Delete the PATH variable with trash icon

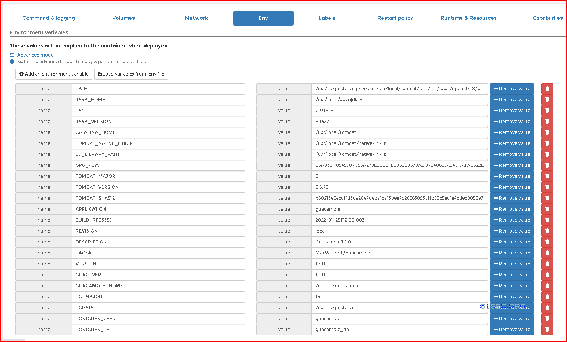click(547, 89)
